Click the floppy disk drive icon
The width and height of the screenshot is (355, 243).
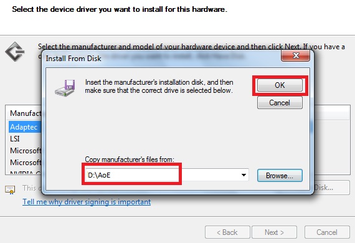(65, 88)
